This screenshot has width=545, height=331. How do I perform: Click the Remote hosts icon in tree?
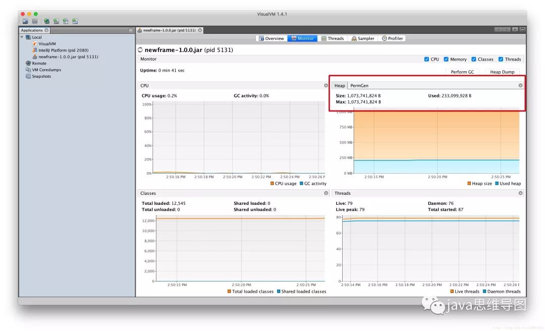click(28, 63)
